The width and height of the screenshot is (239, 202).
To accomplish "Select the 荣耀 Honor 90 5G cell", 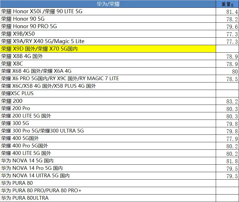I will tap(108, 19).
